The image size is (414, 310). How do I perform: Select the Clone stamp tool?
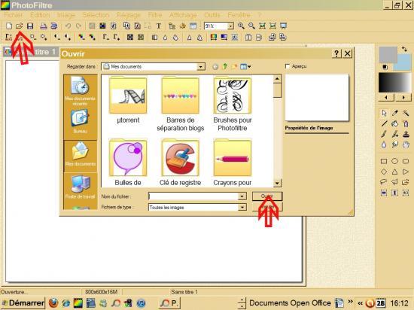(x=406, y=134)
